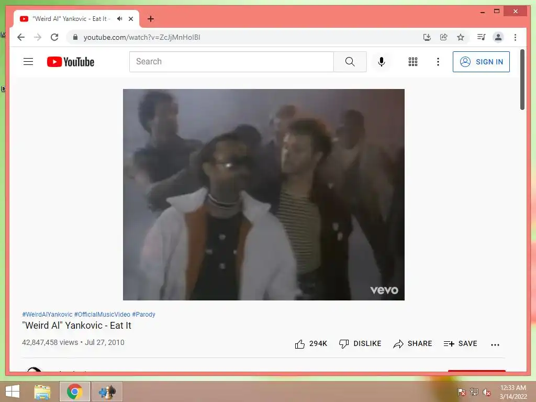
Task: Mute the tab using the speaker icon
Action: (x=119, y=19)
